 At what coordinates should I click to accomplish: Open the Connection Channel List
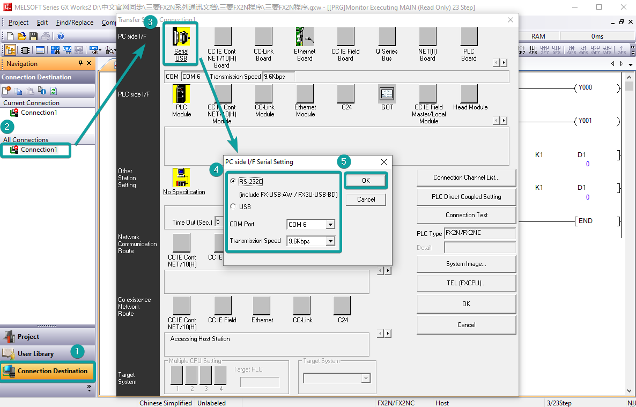tap(466, 177)
